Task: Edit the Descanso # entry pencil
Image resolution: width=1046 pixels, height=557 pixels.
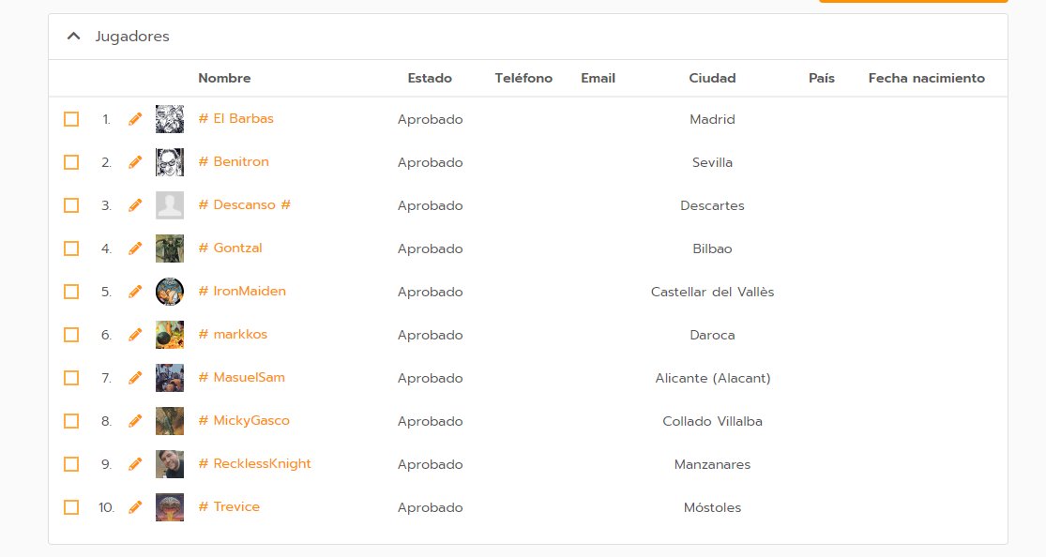Action: tap(135, 205)
